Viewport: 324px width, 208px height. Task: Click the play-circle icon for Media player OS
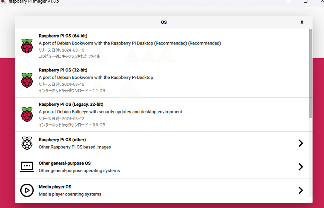(x=27, y=190)
